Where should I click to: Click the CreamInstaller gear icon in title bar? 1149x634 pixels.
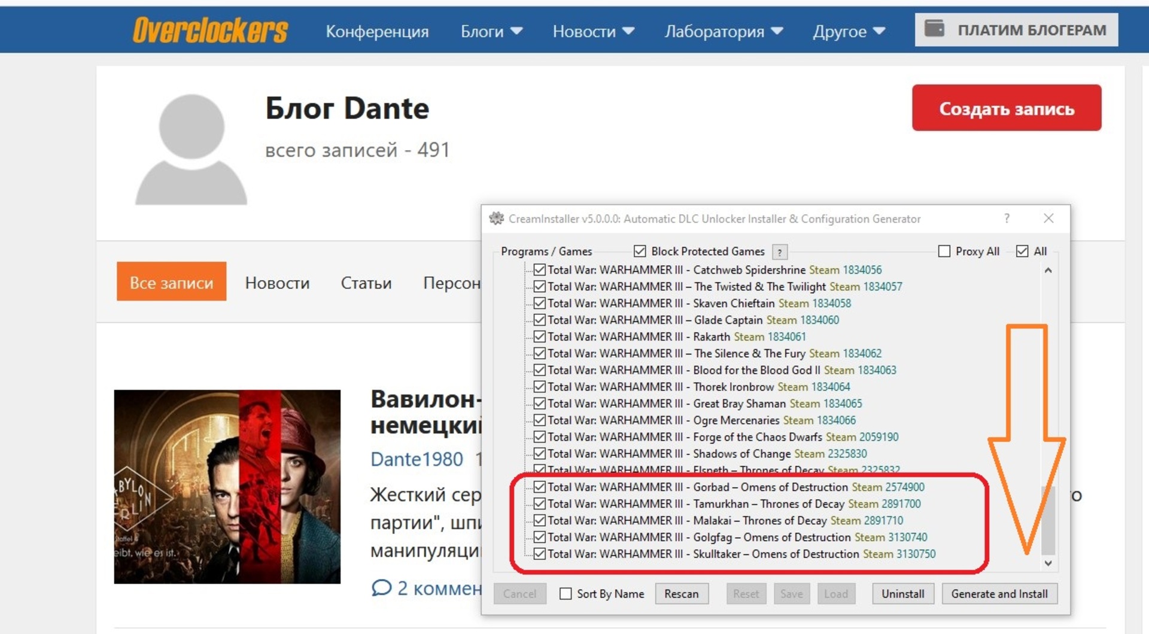click(497, 219)
